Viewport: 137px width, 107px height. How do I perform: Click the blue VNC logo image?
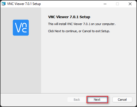pyautogui.click(x=21, y=28)
